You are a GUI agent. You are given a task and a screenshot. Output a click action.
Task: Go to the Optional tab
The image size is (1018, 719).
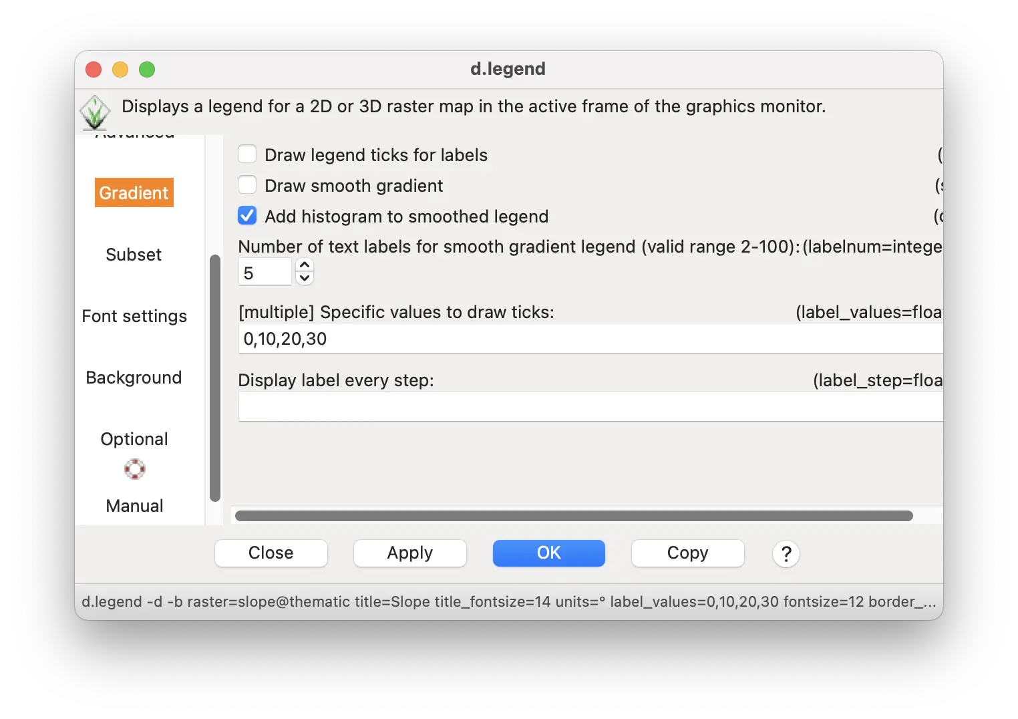134,439
